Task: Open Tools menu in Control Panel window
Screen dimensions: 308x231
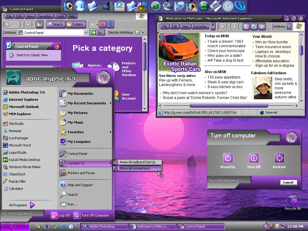Action: tap(60, 16)
